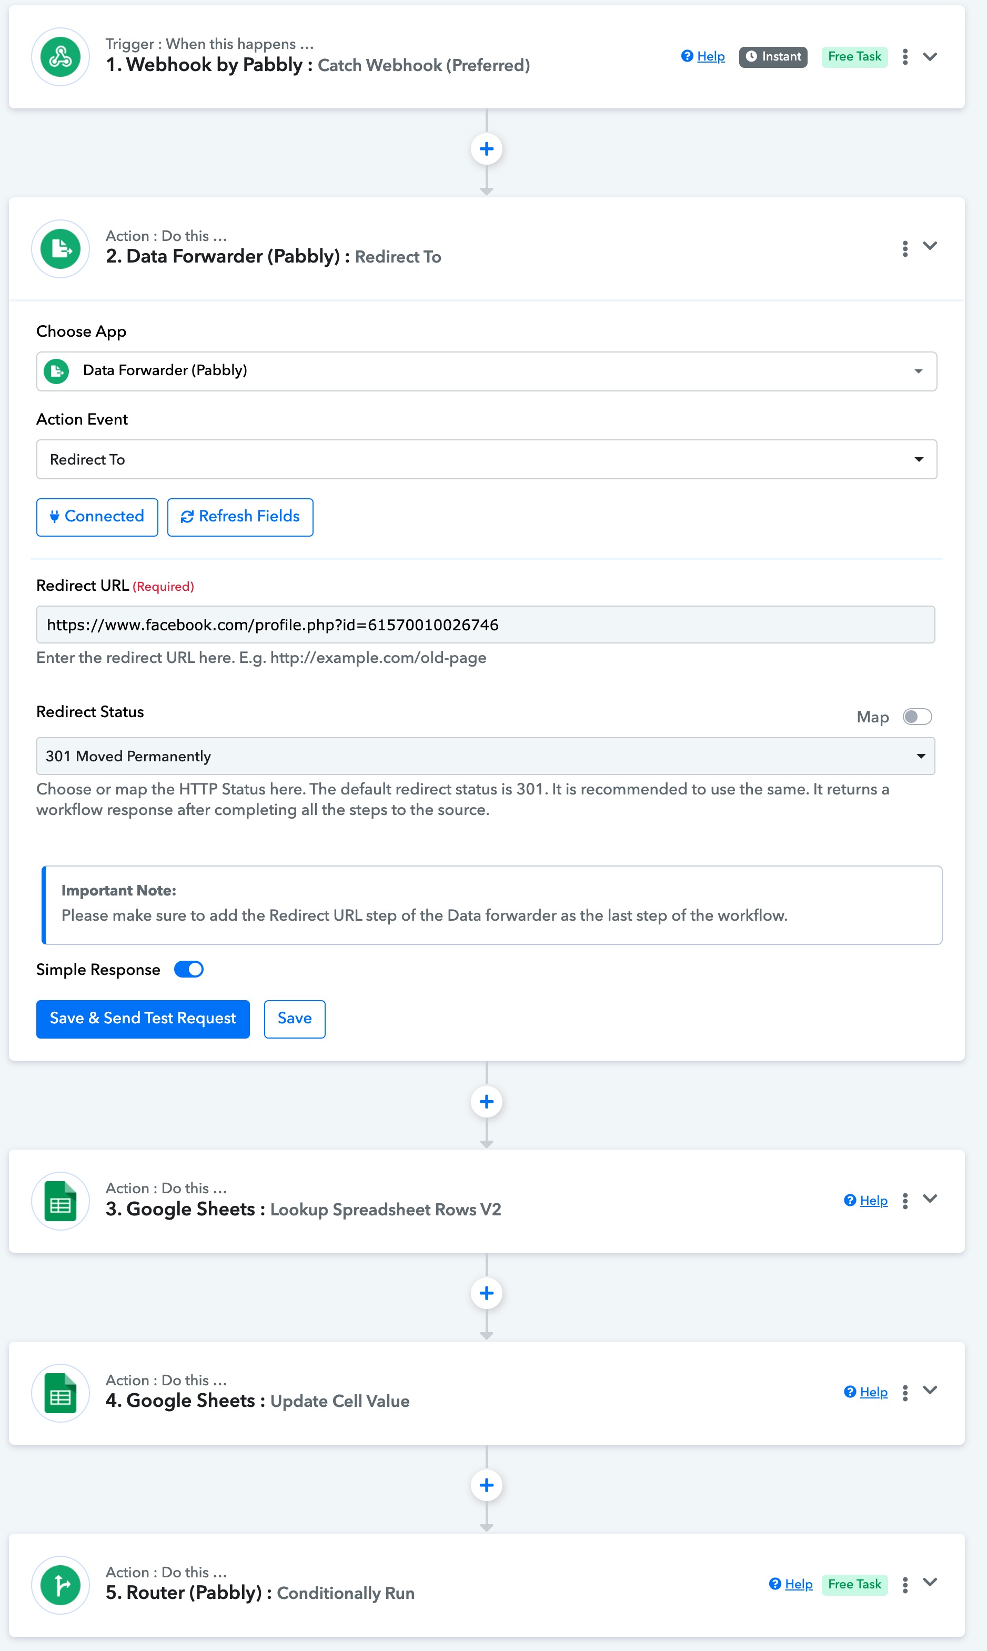987x1651 pixels.
Task: Click the title 'Update Cell Value'
Action: coord(340,1401)
